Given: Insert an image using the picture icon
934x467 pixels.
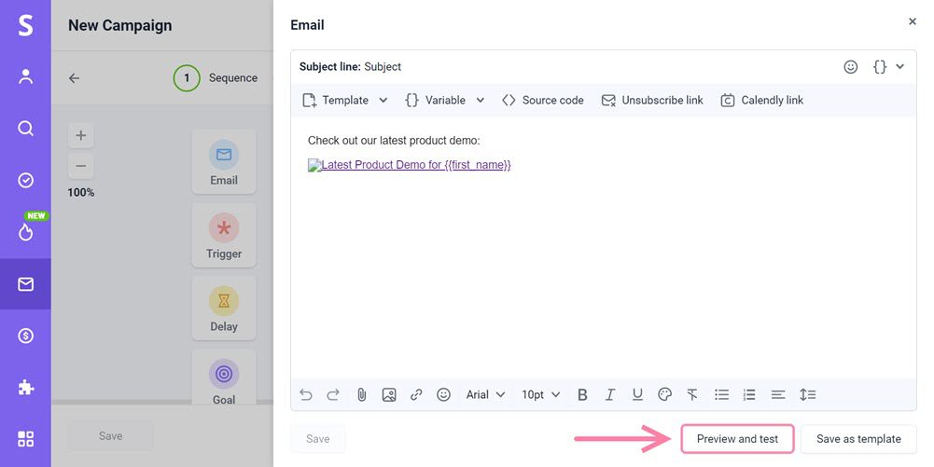Looking at the screenshot, I should 389,394.
